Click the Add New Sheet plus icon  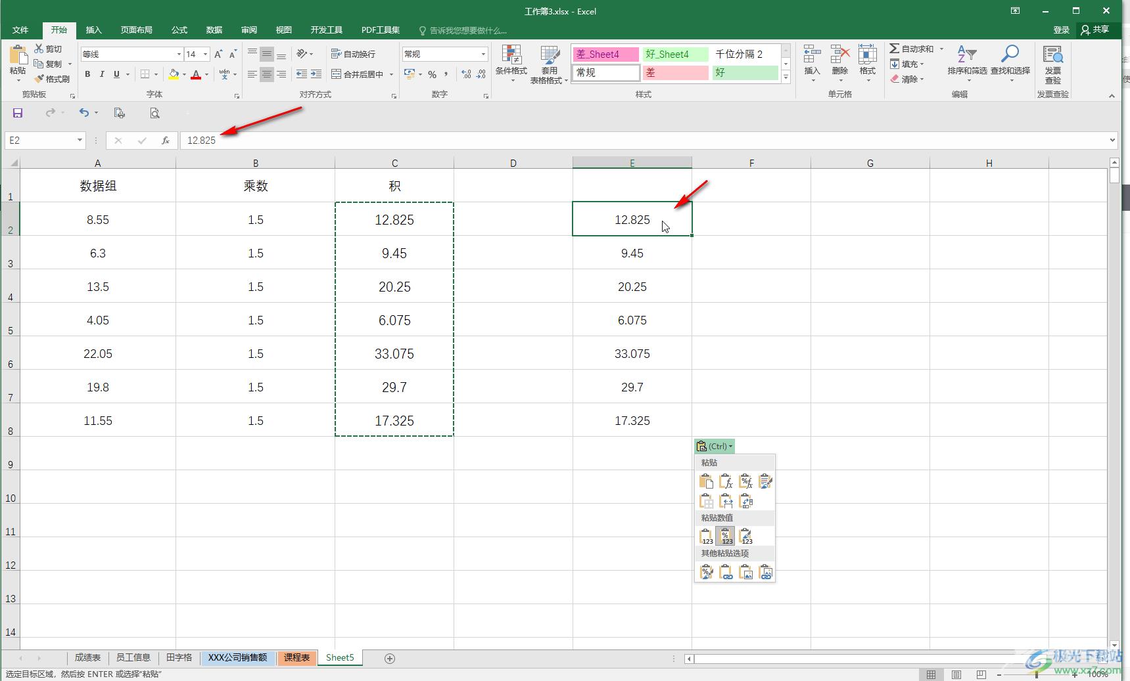[x=390, y=658]
